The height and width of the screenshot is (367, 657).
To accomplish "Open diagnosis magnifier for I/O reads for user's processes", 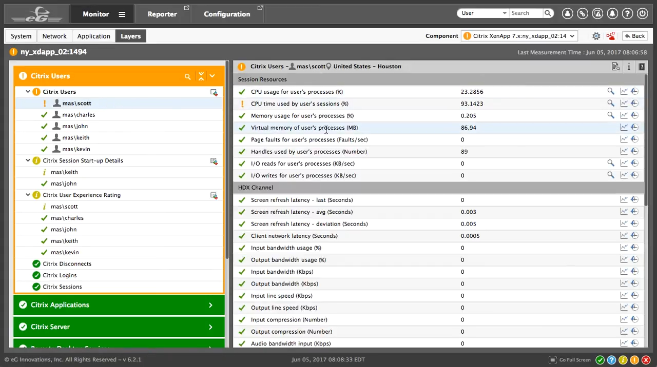I will coord(610,163).
